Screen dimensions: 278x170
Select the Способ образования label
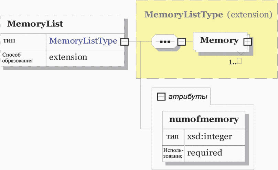(17, 58)
